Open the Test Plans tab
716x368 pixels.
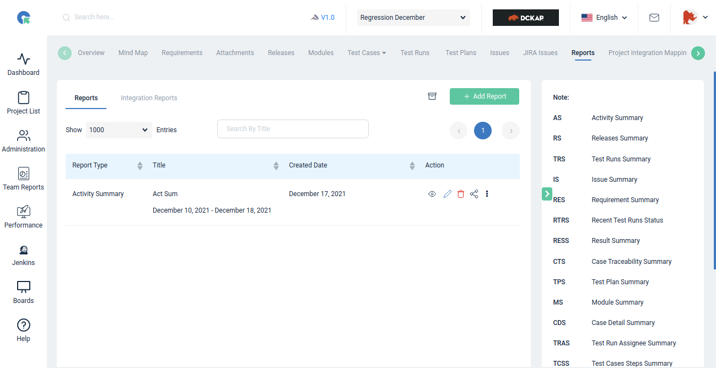coord(461,53)
